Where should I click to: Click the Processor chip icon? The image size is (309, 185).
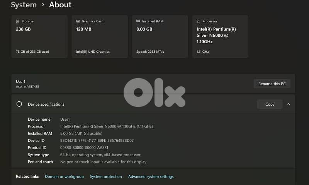(198, 22)
